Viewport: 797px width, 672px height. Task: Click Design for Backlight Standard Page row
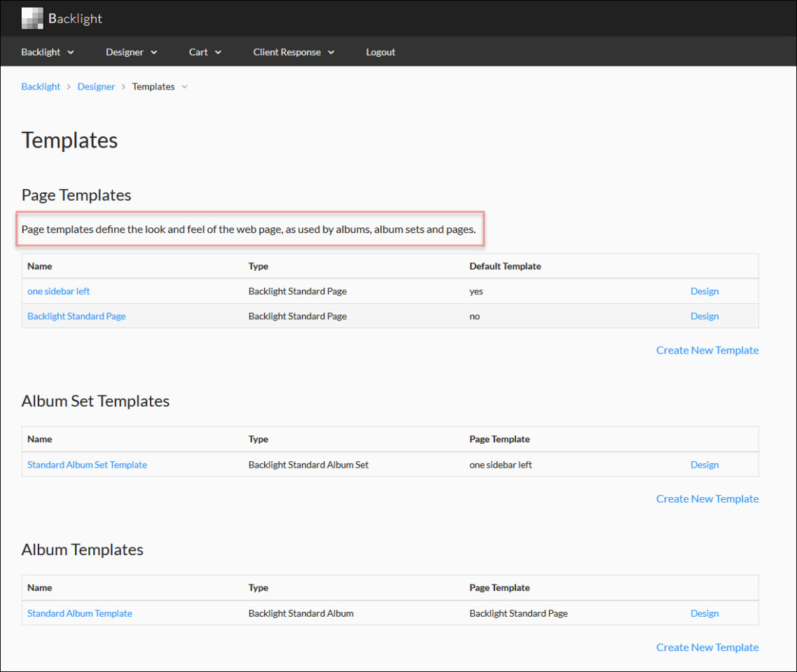pos(705,316)
